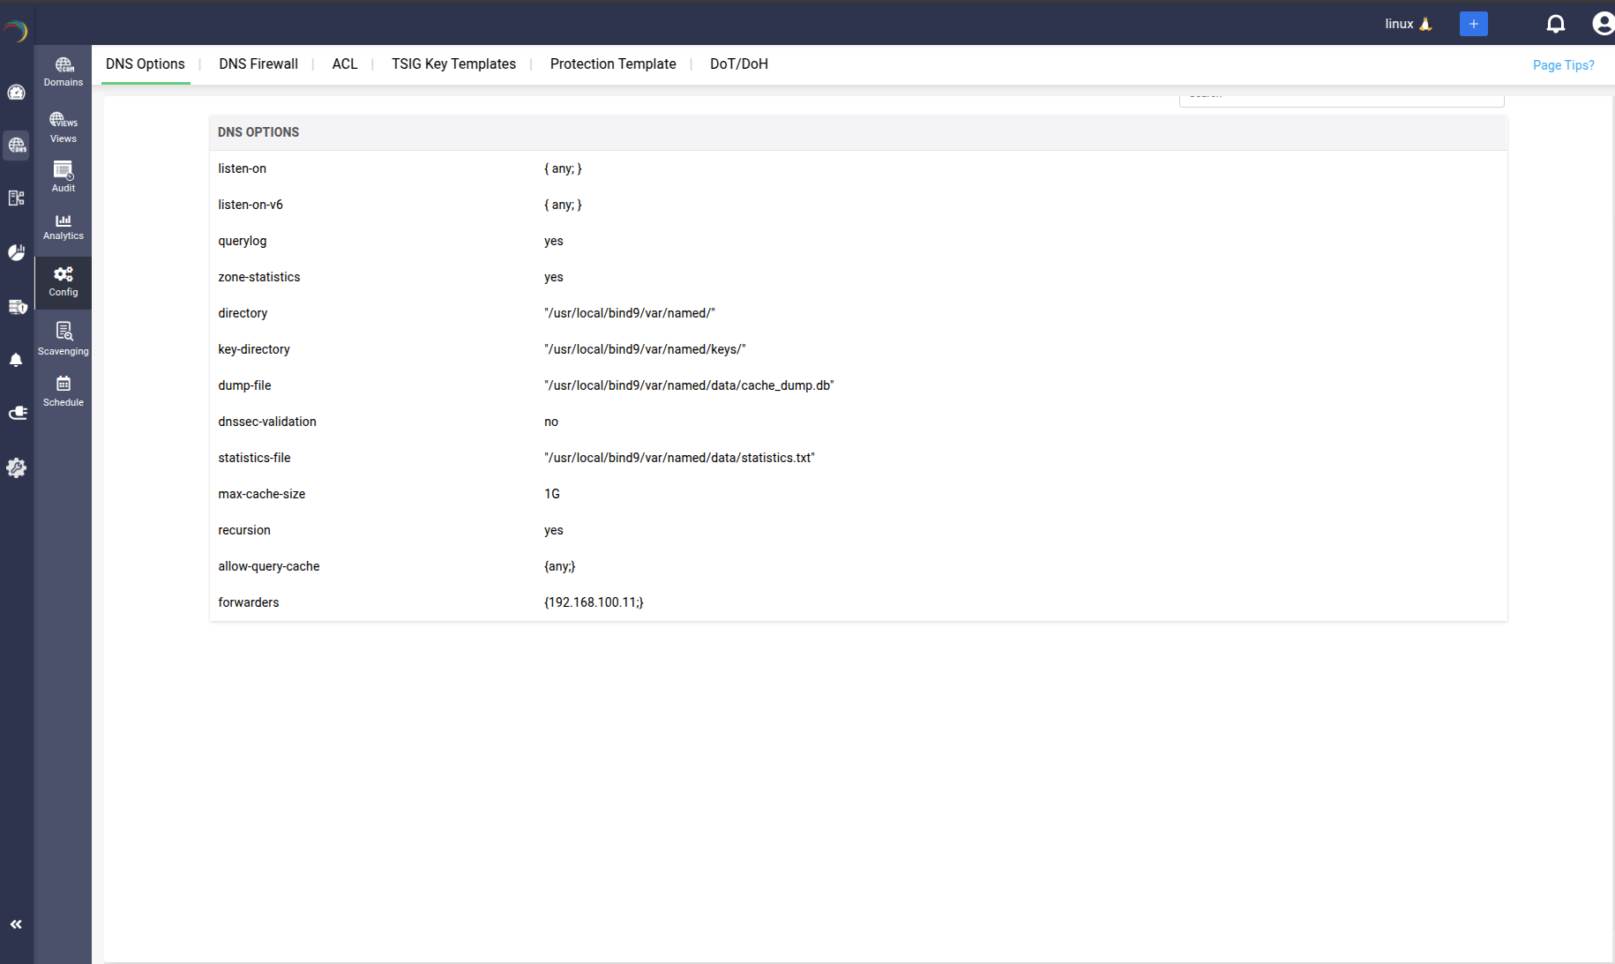This screenshot has height=964, width=1615.
Task: Click the blue plus add button
Action: click(x=1473, y=24)
